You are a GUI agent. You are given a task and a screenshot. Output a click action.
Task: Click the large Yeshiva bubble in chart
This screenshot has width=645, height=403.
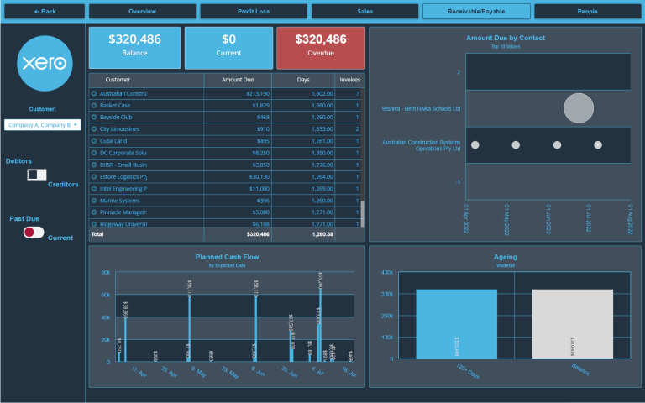pos(579,109)
